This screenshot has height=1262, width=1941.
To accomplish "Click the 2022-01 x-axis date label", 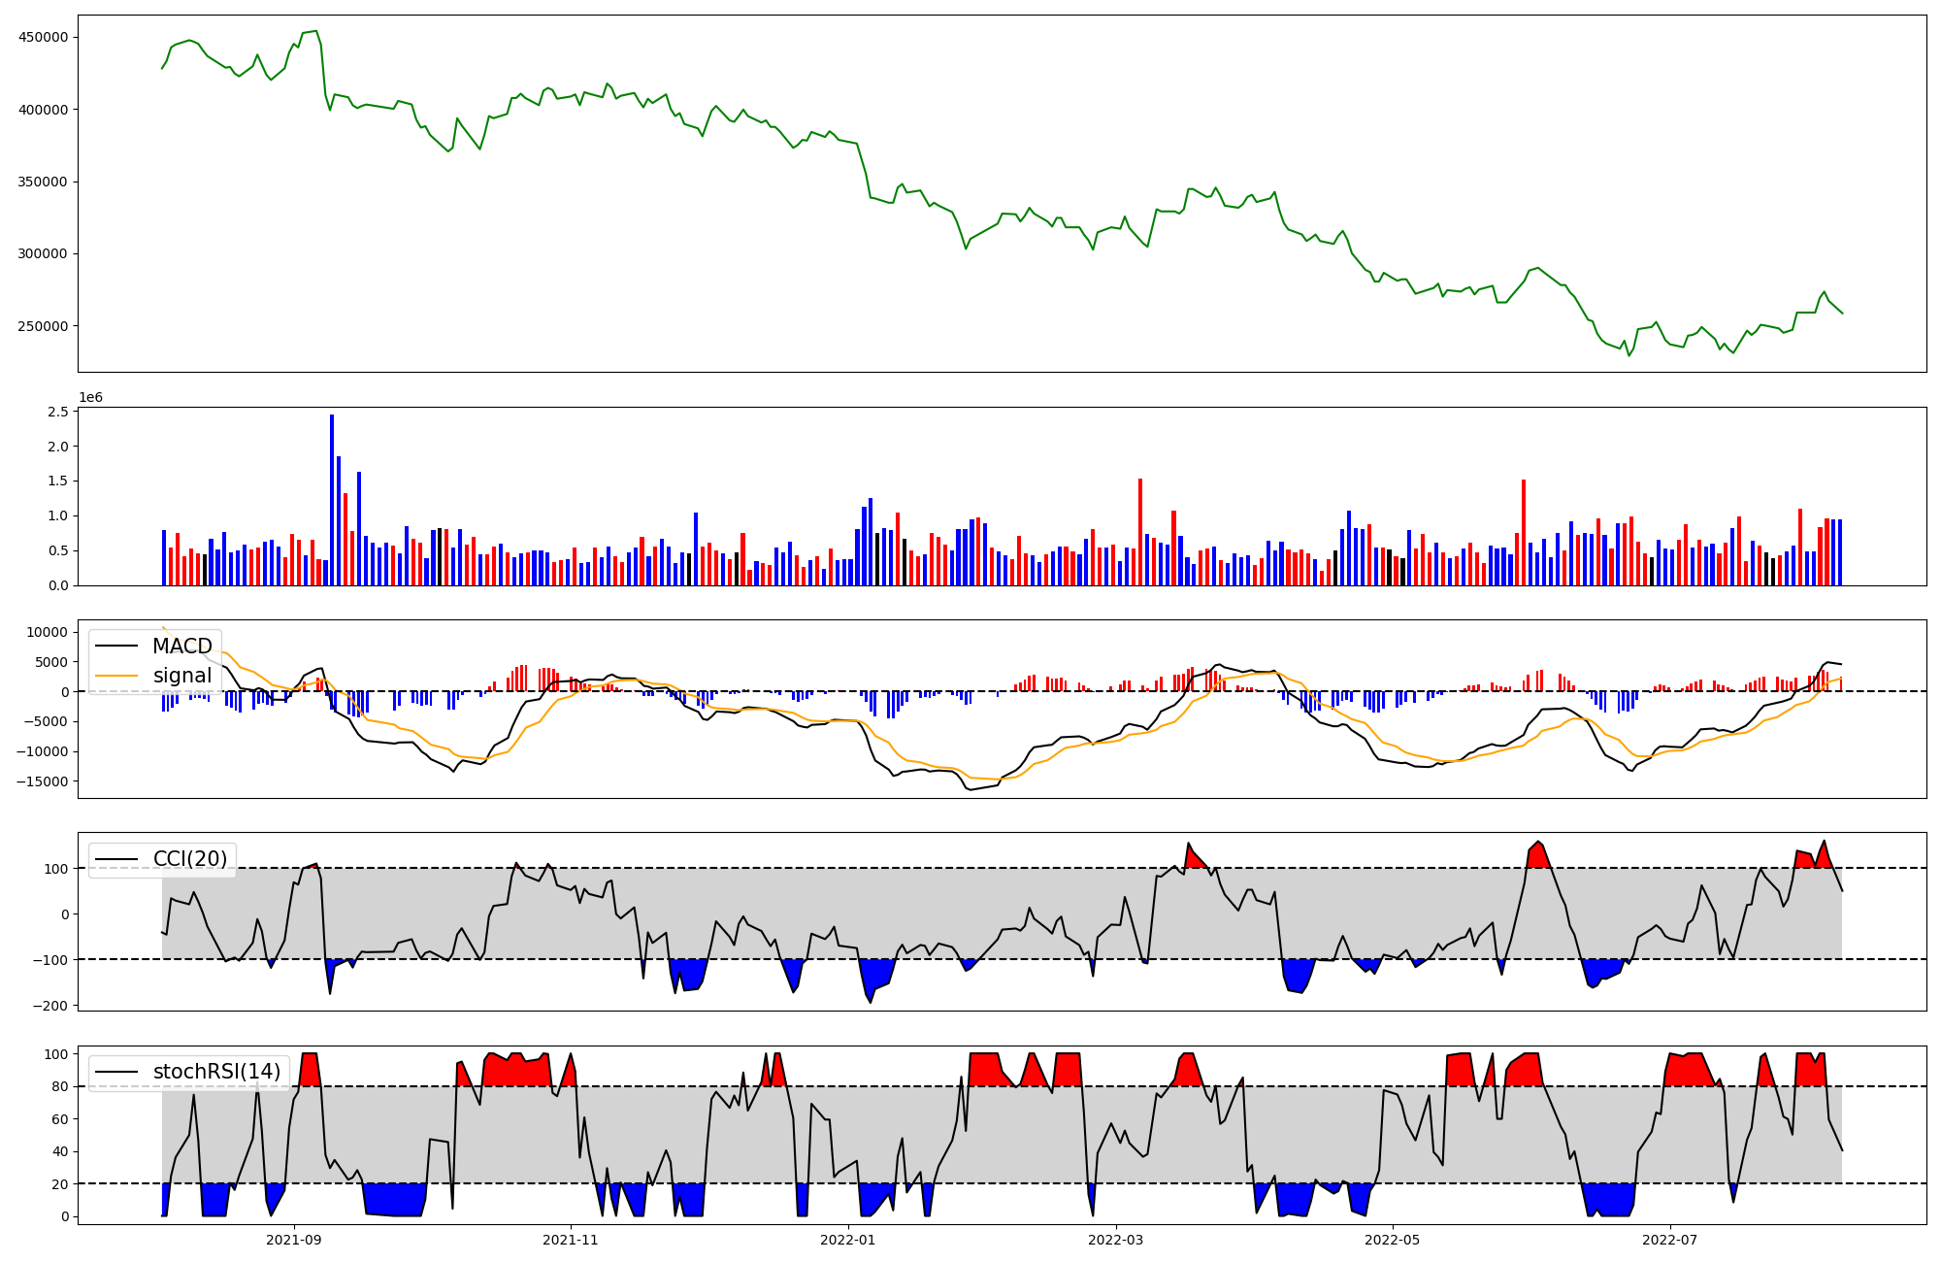I will click(x=848, y=1240).
